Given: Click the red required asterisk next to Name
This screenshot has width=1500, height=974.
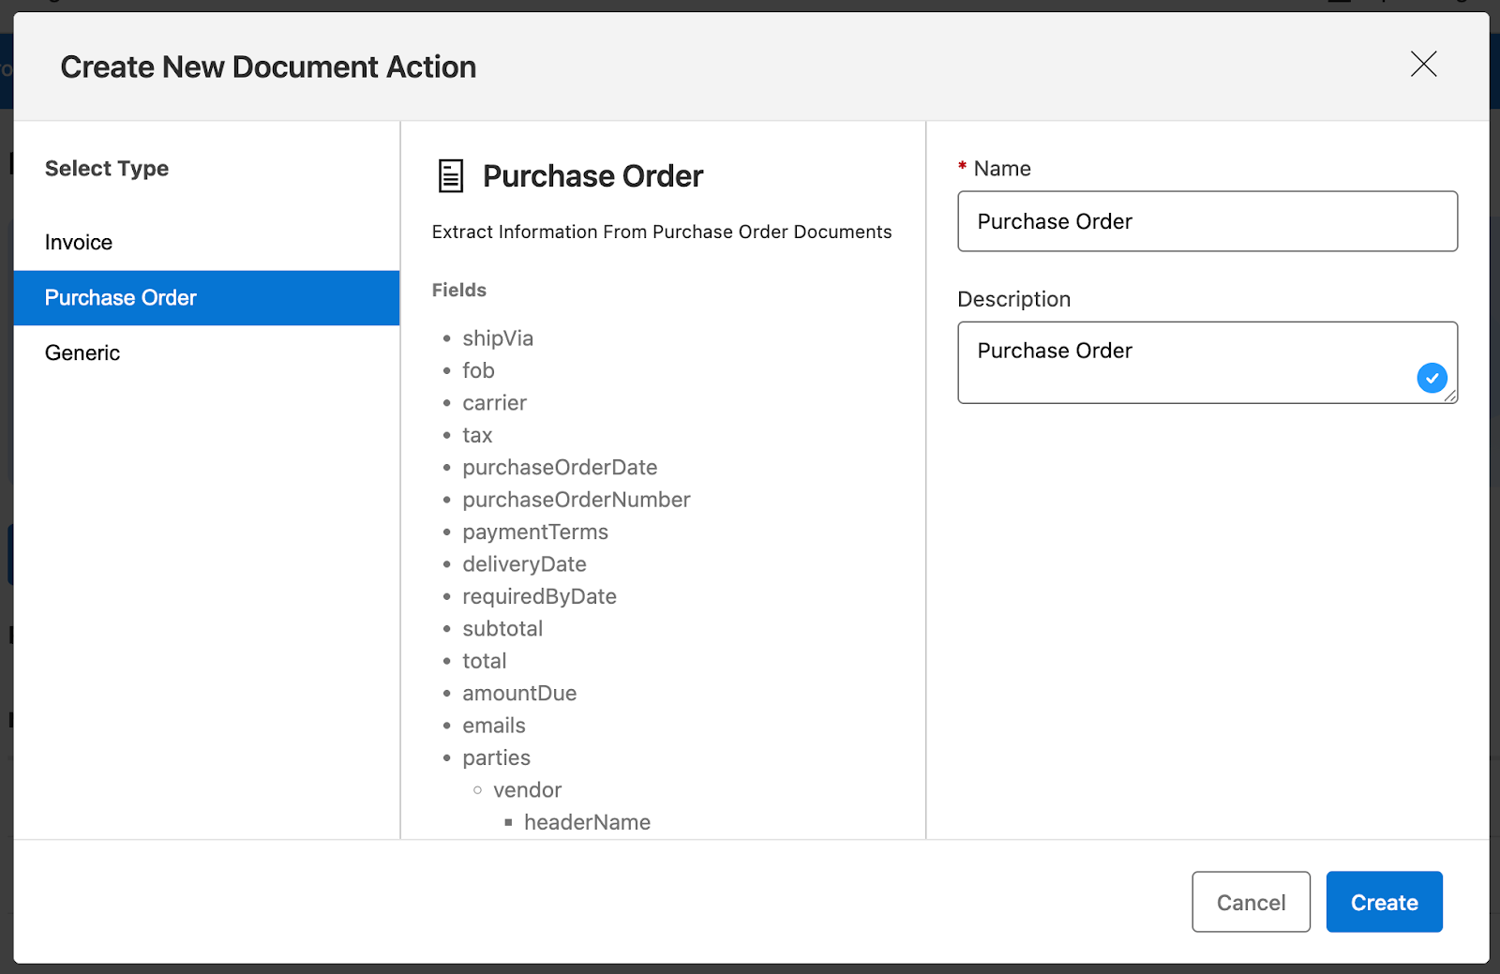Looking at the screenshot, I should (x=962, y=167).
